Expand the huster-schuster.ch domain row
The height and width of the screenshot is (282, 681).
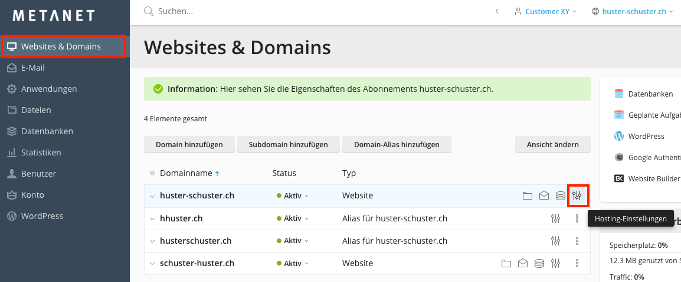152,196
